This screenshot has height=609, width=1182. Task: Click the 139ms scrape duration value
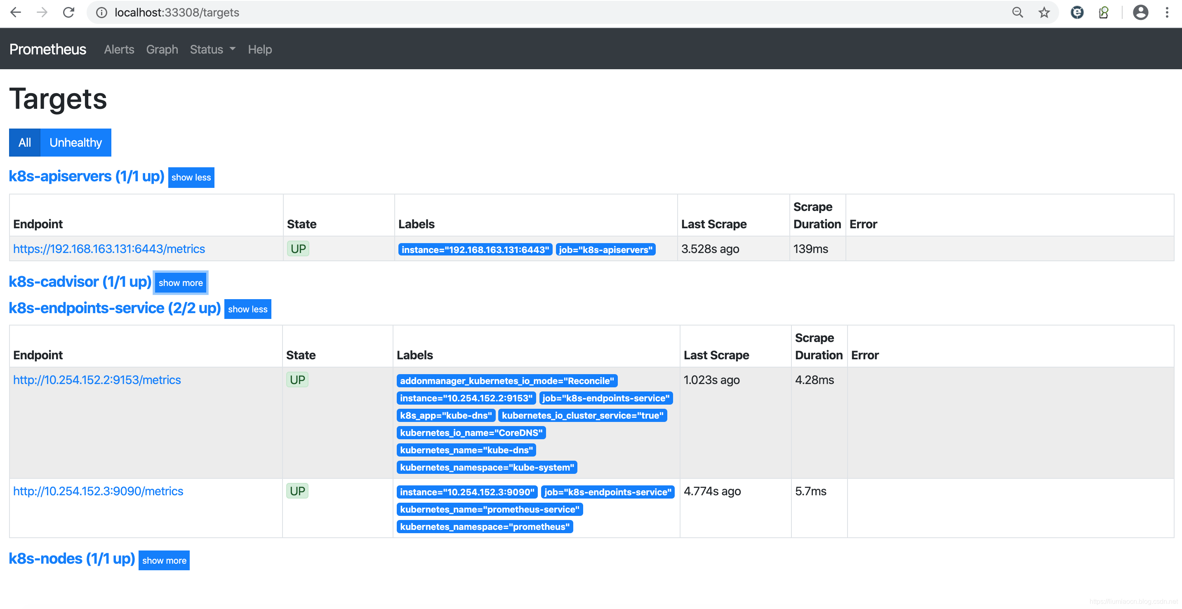(811, 249)
